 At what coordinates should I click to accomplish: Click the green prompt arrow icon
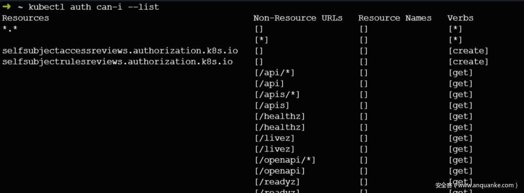(6, 7)
